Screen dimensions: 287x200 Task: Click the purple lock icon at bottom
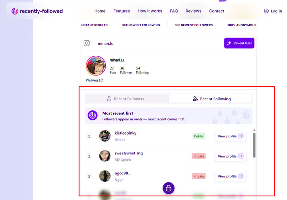169,188
